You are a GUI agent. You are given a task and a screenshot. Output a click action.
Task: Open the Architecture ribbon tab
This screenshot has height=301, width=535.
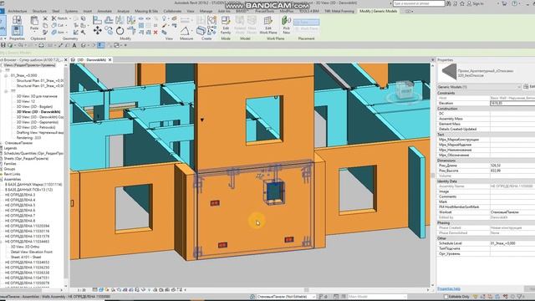click(x=17, y=11)
